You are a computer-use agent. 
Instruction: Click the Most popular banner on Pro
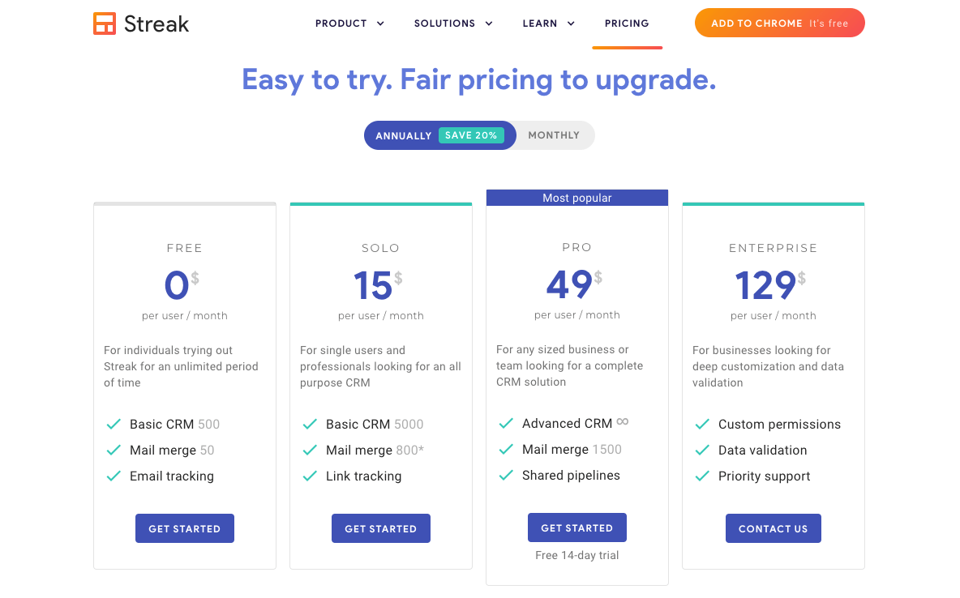click(x=577, y=198)
